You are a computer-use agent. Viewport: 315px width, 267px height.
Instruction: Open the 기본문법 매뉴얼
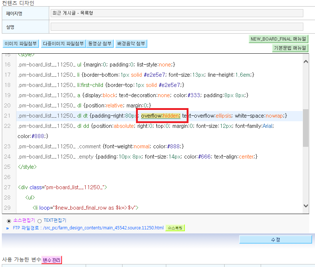[x=290, y=48]
